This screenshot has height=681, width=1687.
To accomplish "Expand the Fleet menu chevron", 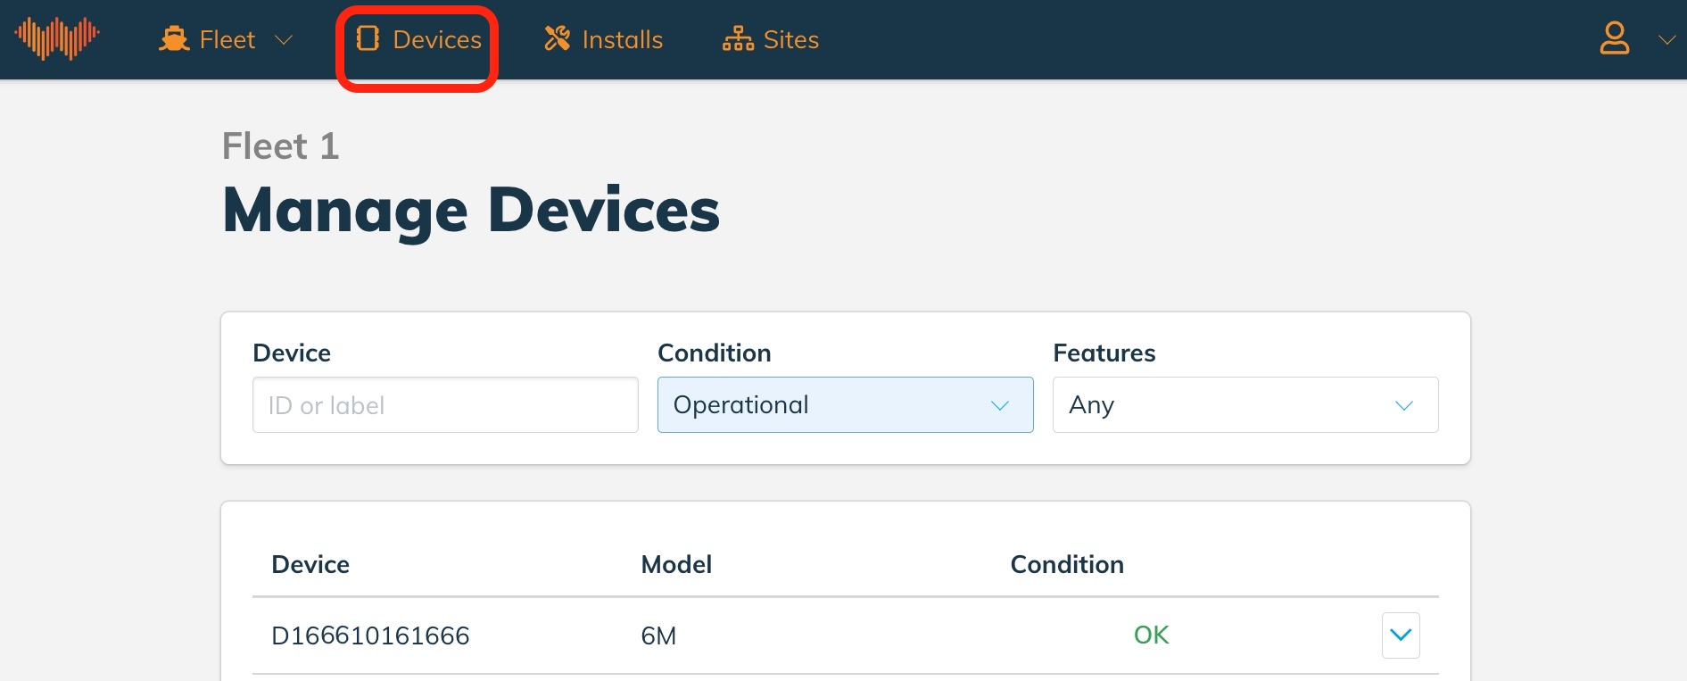I will [x=284, y=40].
